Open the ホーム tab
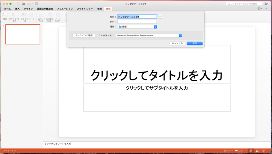 pyautogui.click(x=7, y=9)
